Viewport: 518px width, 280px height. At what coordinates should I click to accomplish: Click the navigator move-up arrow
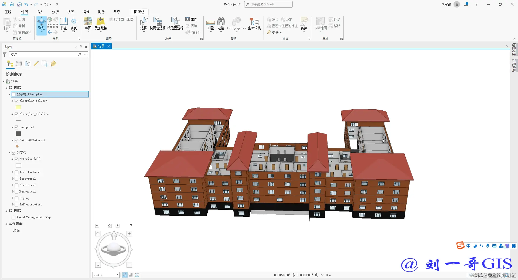98,234
